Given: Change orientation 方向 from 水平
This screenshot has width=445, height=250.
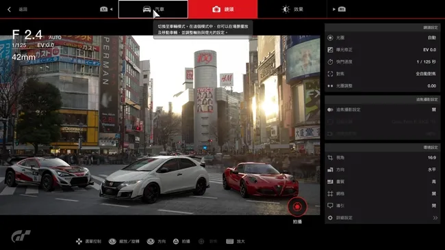Looking at the screenshot, I should pos(382,169).
